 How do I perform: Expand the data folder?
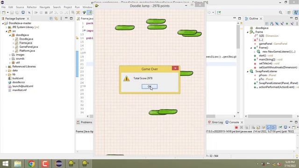pos(6,70)
